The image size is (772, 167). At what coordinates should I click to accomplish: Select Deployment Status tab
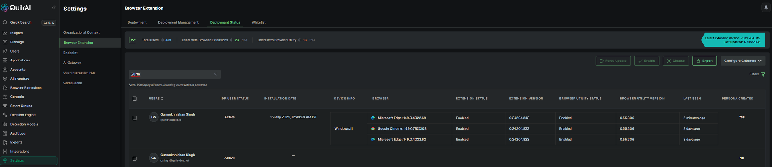pos(225,22)
